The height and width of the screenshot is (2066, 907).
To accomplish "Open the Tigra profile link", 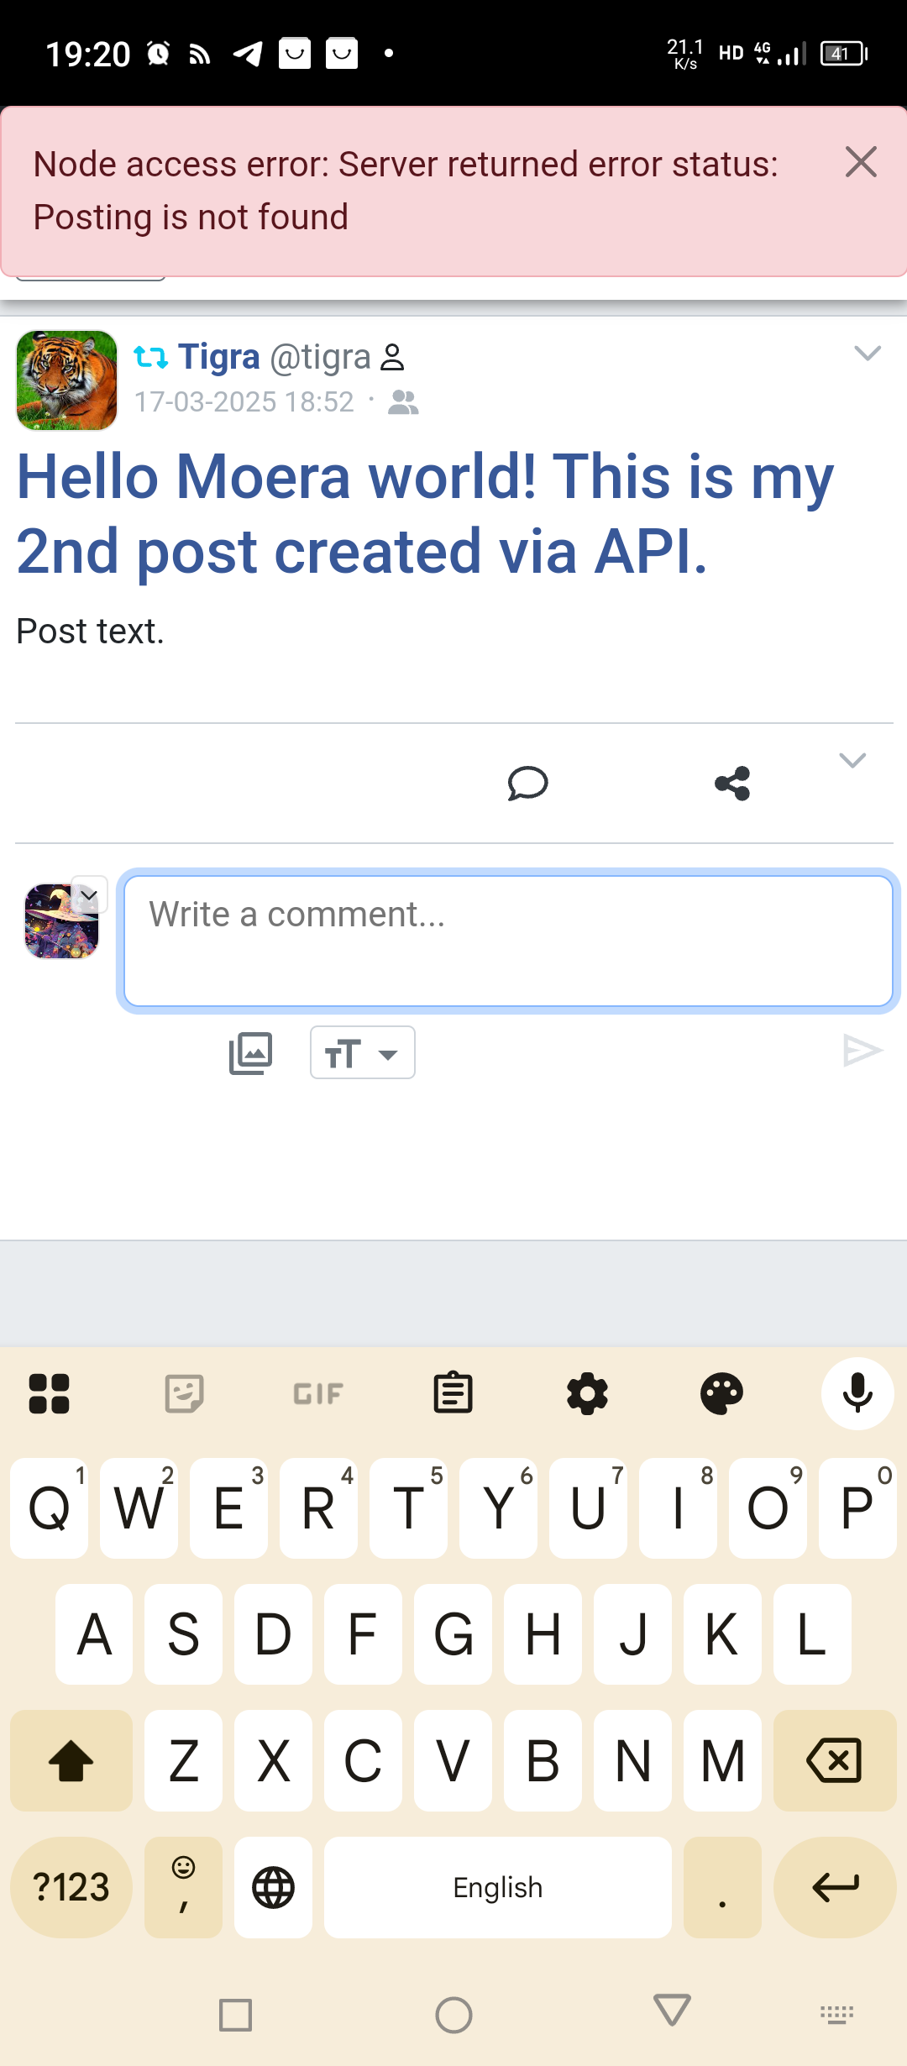I will coord(219,357).
